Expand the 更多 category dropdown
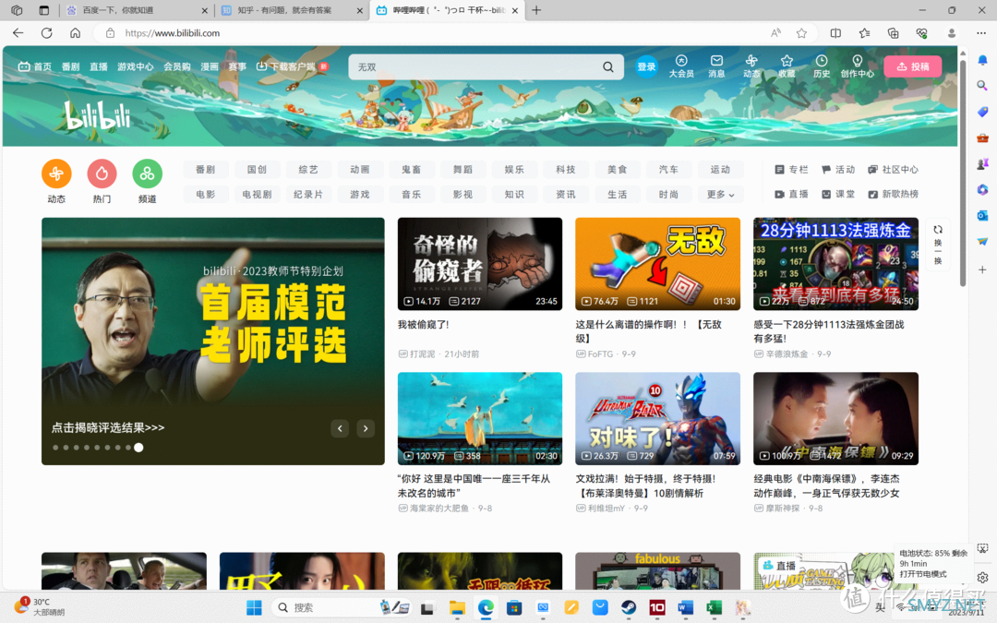The width and height of the screenshot is (997, 623). tap(720, 195)
